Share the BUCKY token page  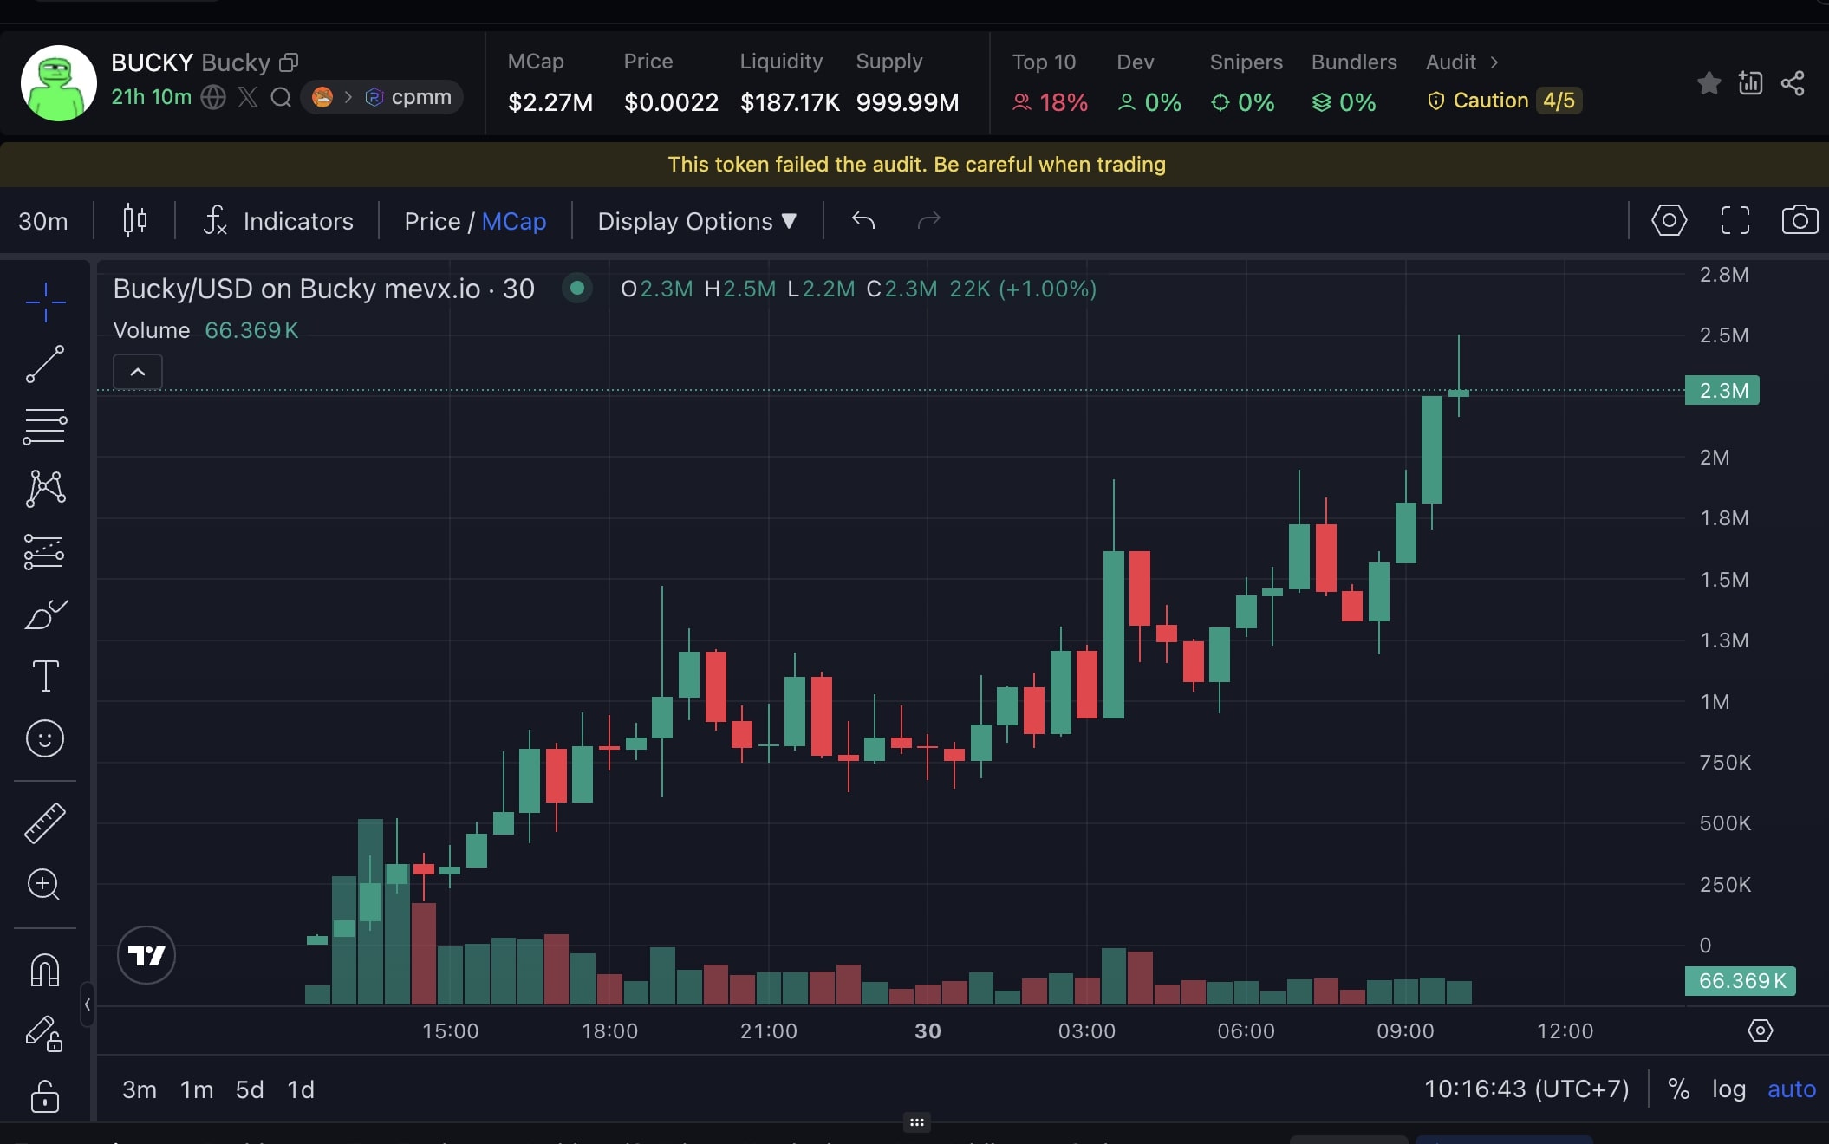(x=1793, y=83)
